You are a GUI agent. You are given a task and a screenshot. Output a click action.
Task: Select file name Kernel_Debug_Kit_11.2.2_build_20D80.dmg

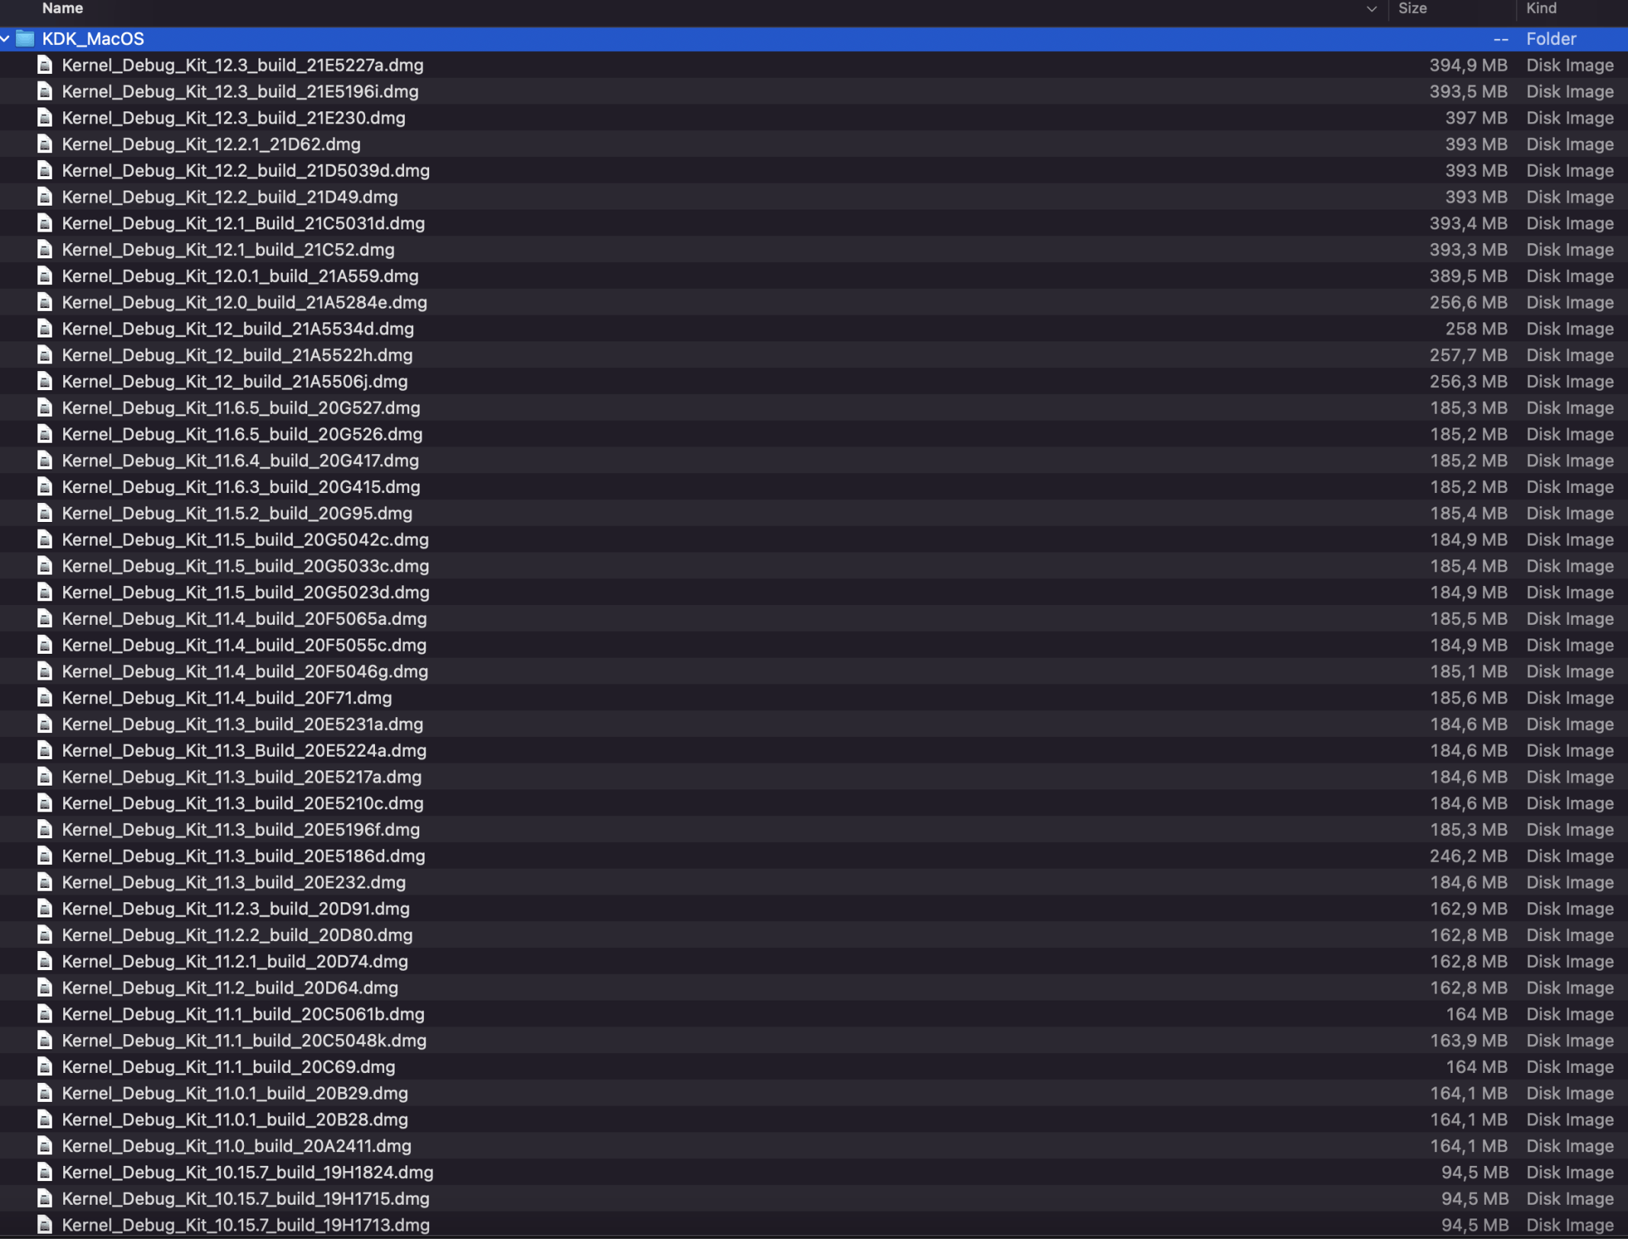coord(237,935)
